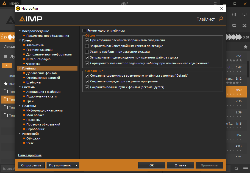Close the Настройки dialog
250x173 pixels.
click(x=222, y=9)
